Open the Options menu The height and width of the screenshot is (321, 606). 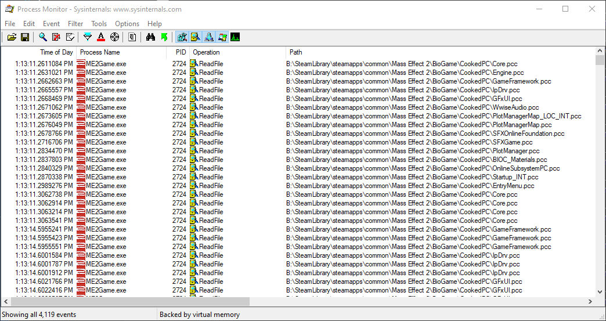pos(127,24)
